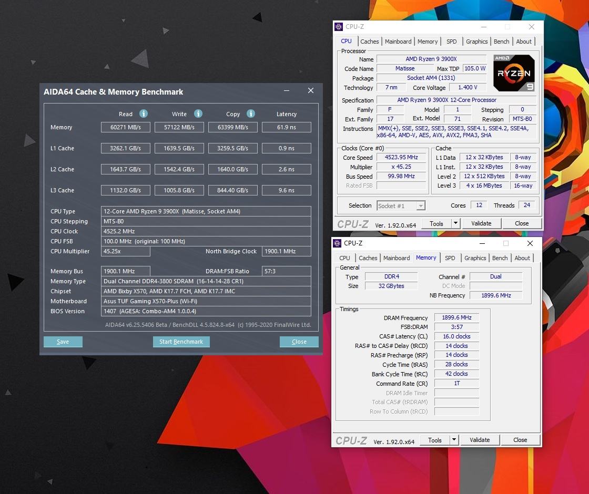The image size is (589, 494).
Task: Click Close button at bottom of AIDA64
Action: [299, 342]
